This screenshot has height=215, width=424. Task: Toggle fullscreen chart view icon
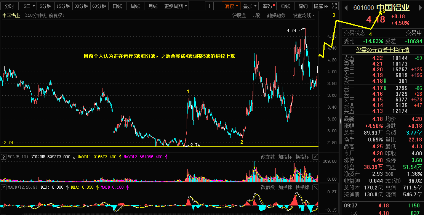[334, 6]
